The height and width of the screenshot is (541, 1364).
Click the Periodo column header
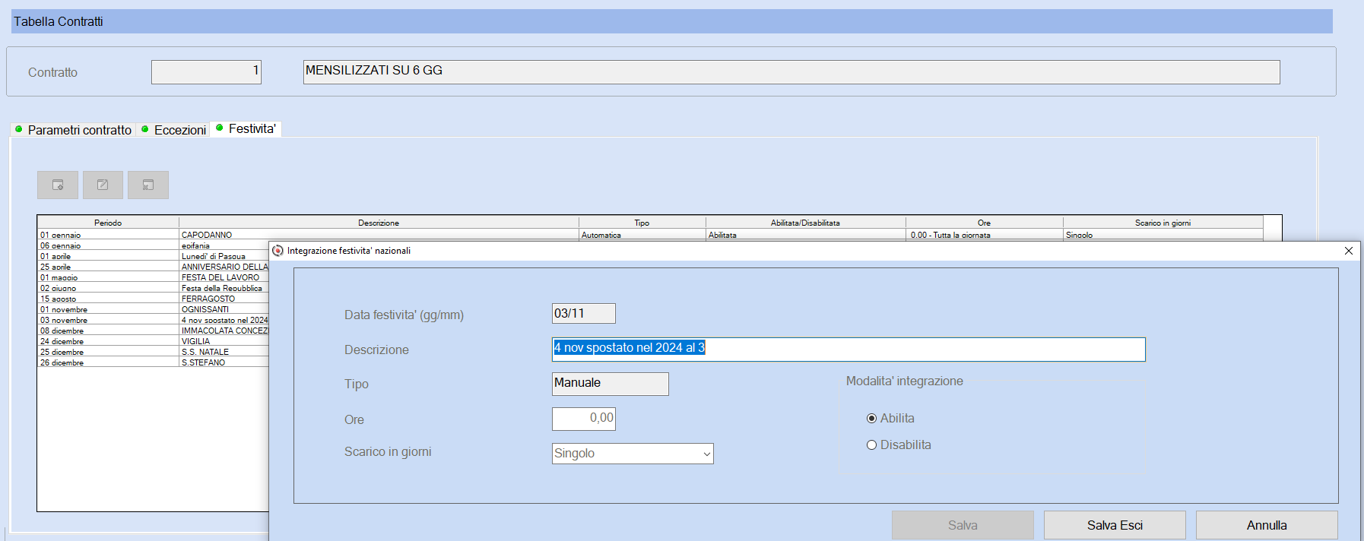108,223
